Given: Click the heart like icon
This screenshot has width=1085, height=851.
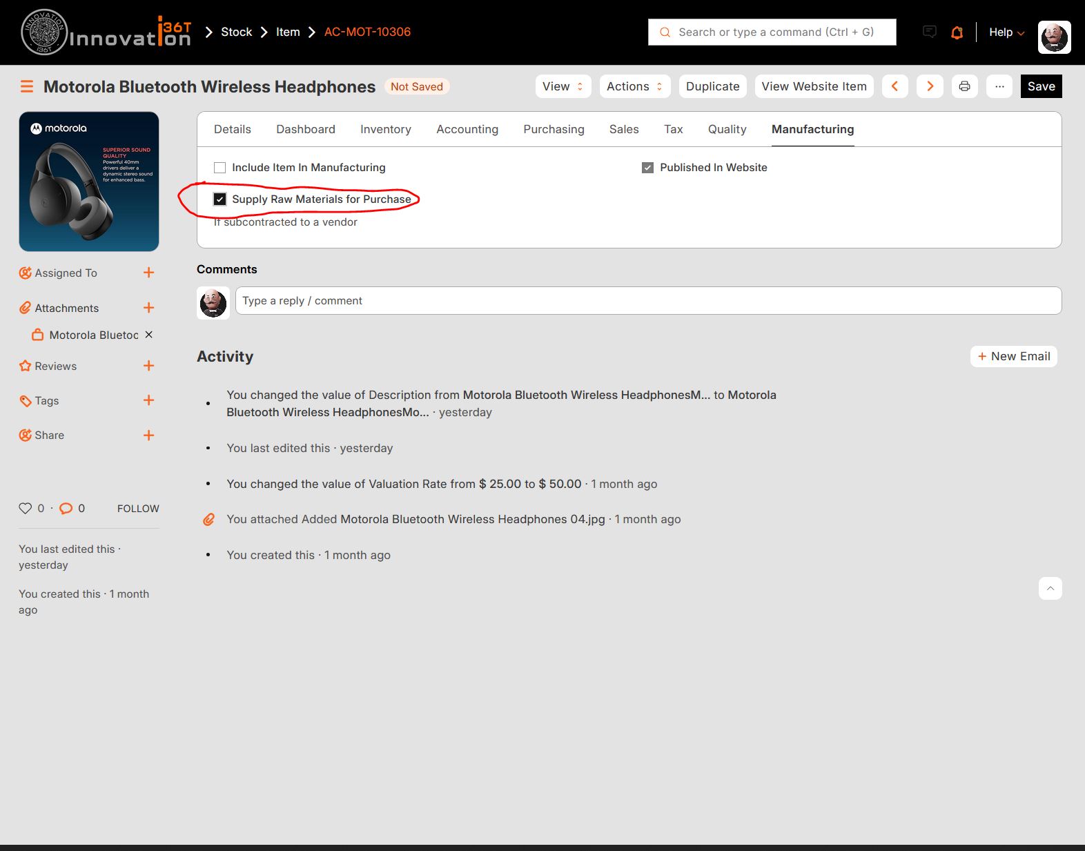Looking at the screenshot, I should click(x=26, y=508).
